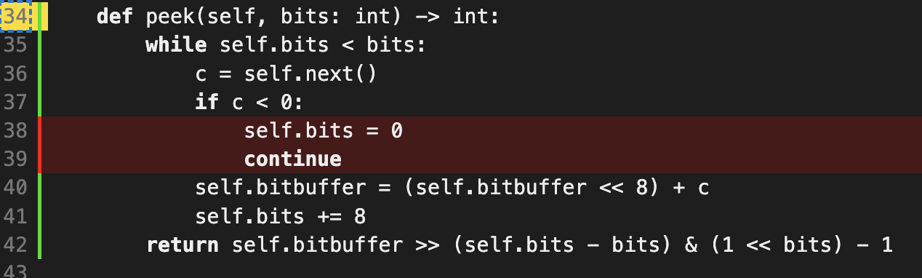This screenshot has height=278, width=922.
Task: Click the red coverage marker beside line 38
Action: [41, 145]
